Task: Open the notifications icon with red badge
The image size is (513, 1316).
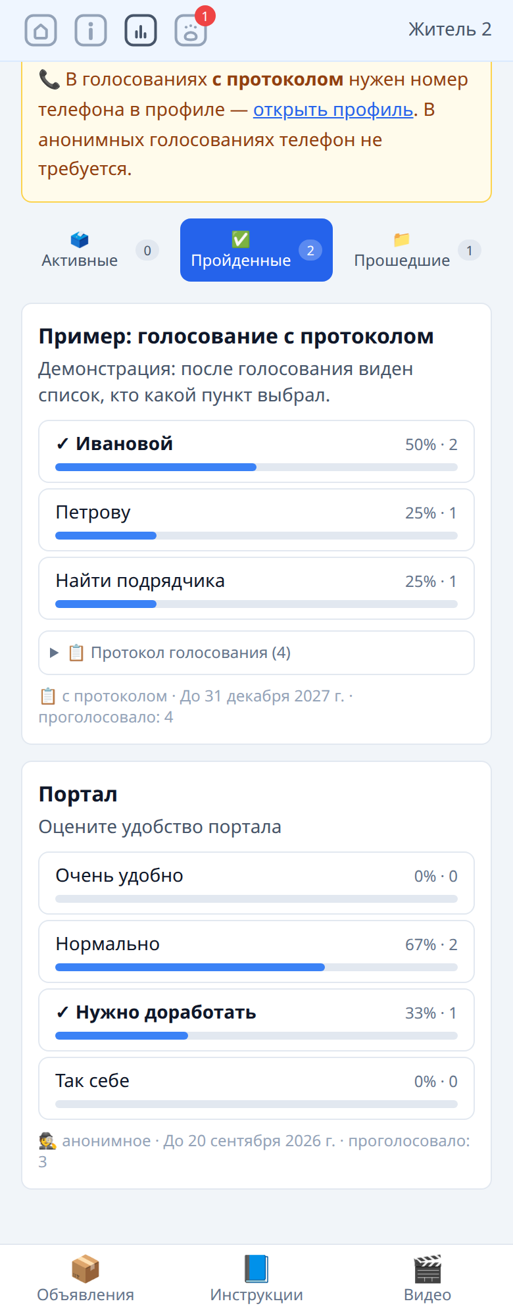Action: pos(191,30)
